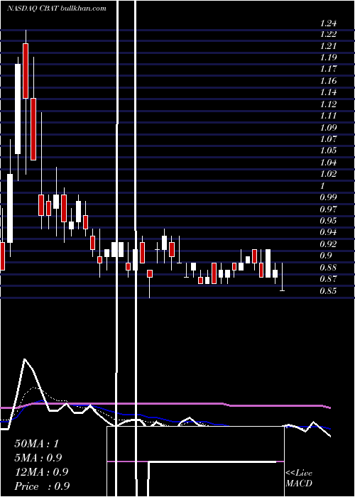Click the Price : 0.9 value
355x497 pixels.
coord(42,486)
